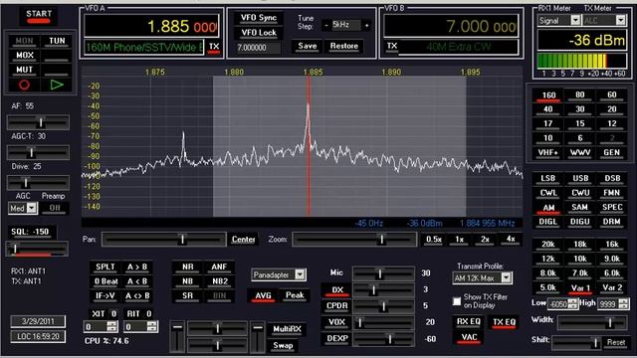Switch to LSB mode
Image resolution: width=637 pixels, height=358 pixels.
[548, 179]
